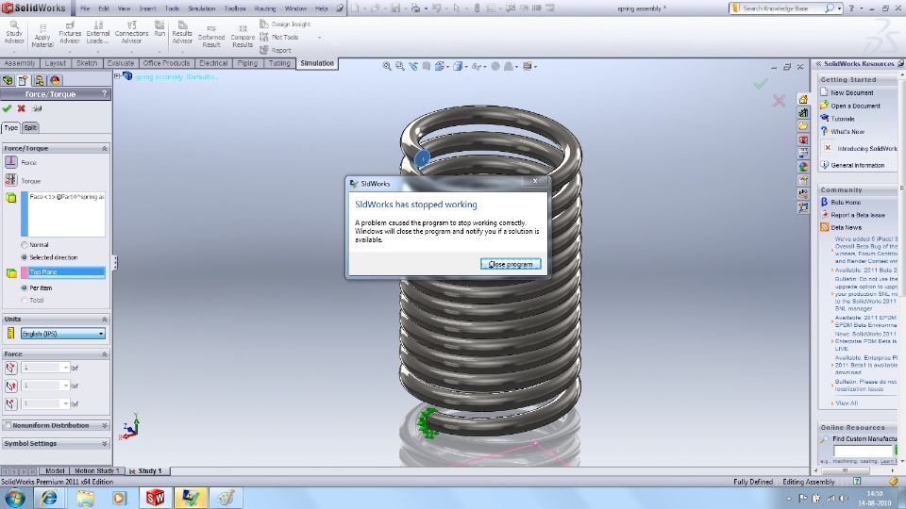Accept the Force/Torque settings with green check

7,107
